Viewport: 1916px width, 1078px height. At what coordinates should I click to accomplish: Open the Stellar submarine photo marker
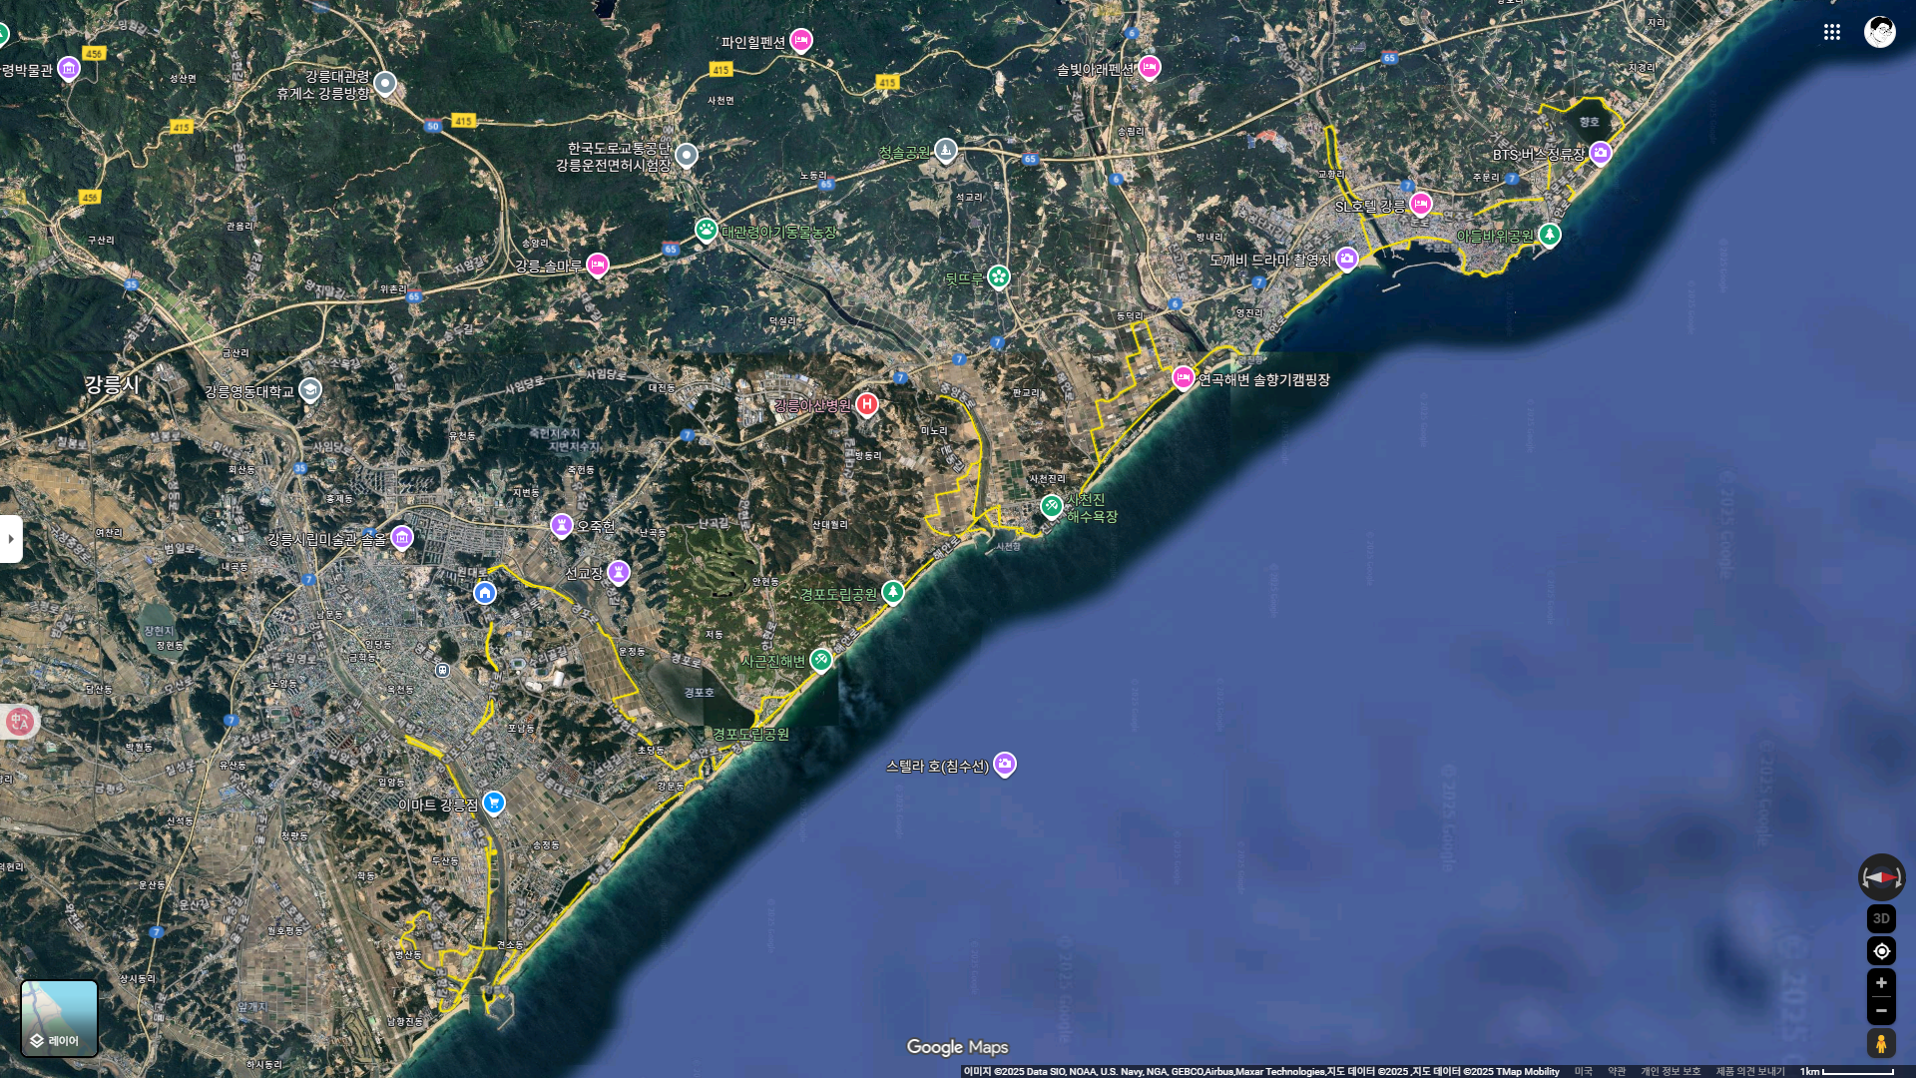pyautogui.click(x=1005, y=764)
